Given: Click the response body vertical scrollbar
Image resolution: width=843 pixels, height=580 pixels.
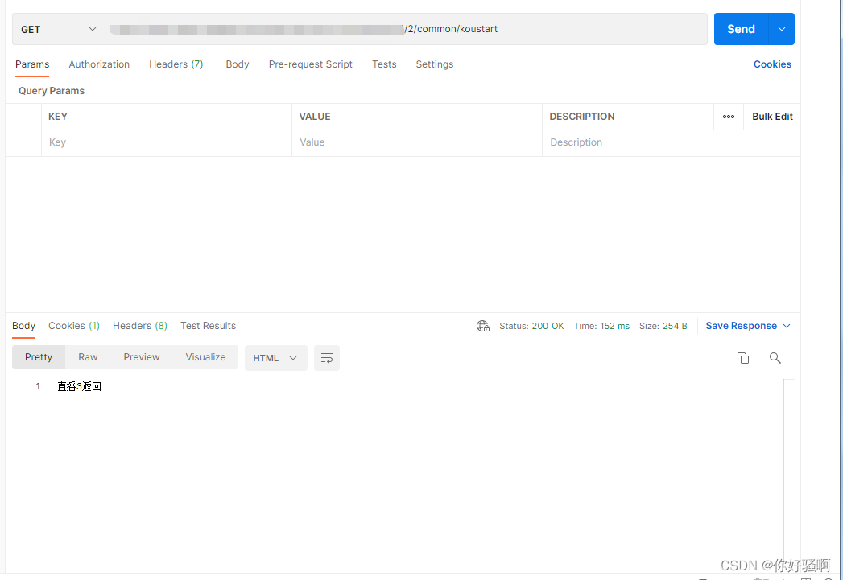Looking at the screenshot, I should (789, 475).
